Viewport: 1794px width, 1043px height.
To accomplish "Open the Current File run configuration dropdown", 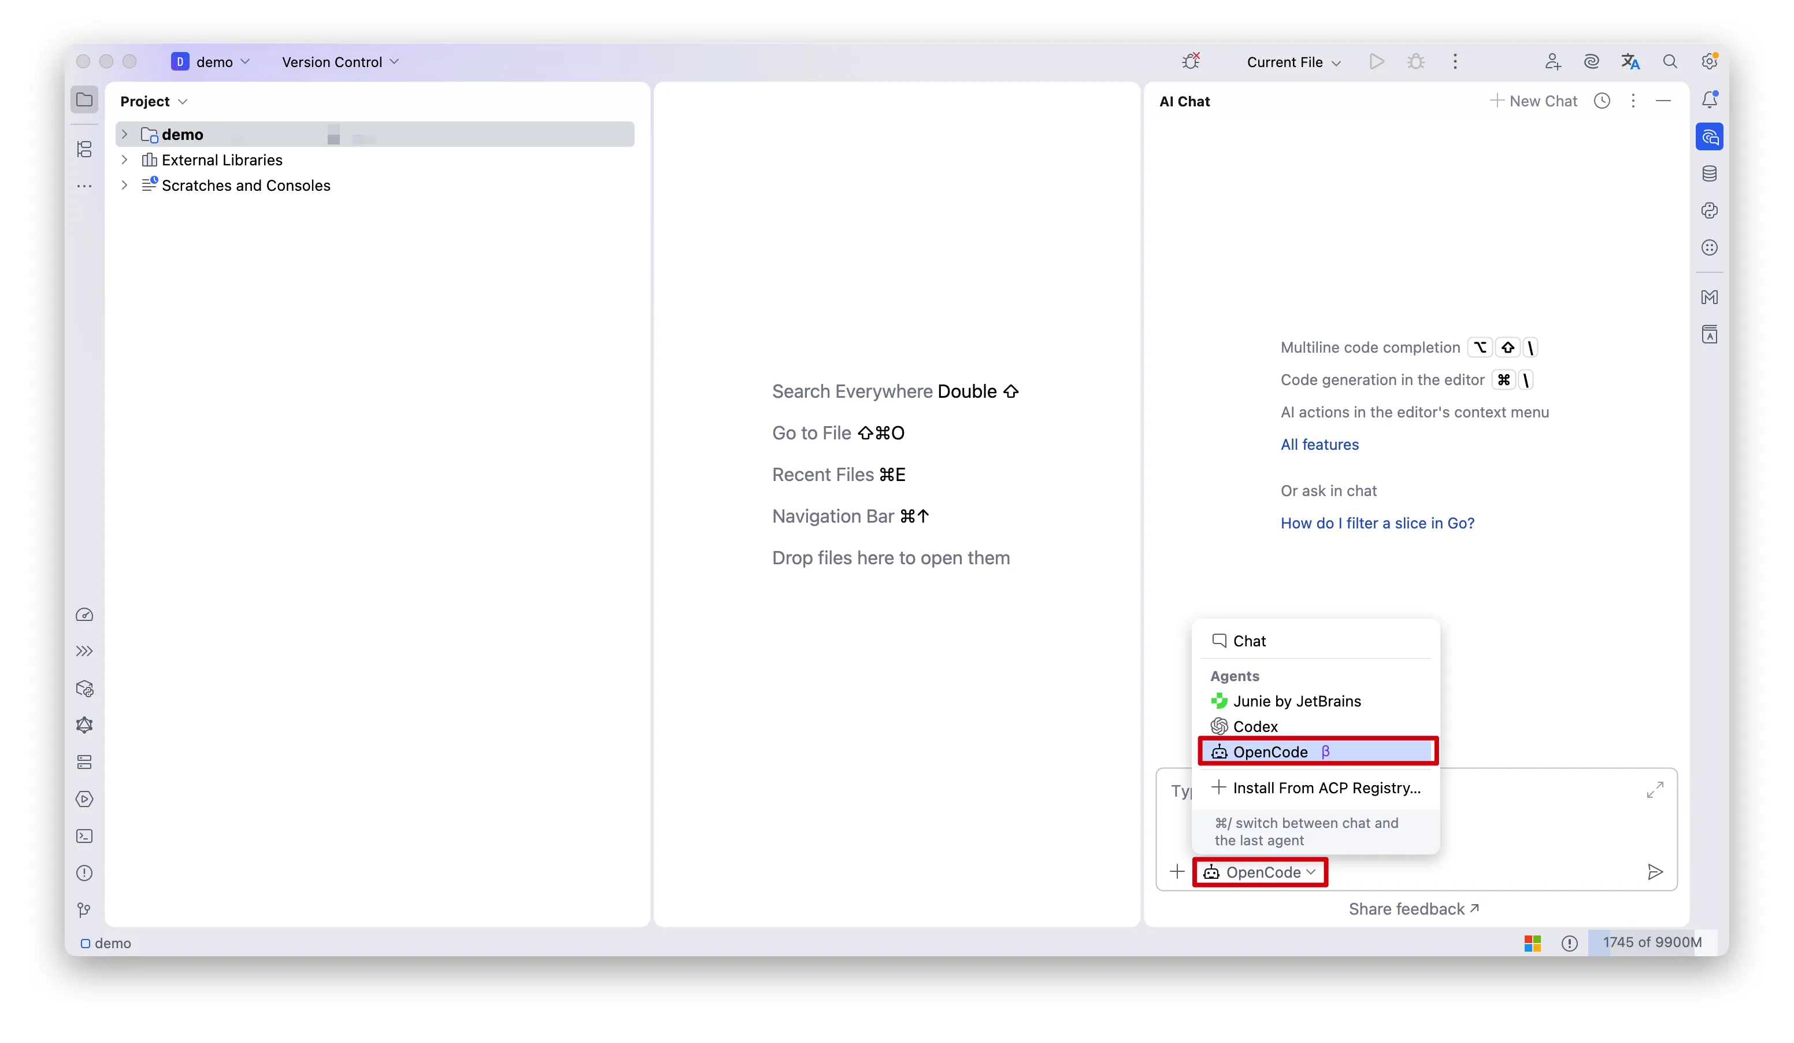I will [1293, 62].
